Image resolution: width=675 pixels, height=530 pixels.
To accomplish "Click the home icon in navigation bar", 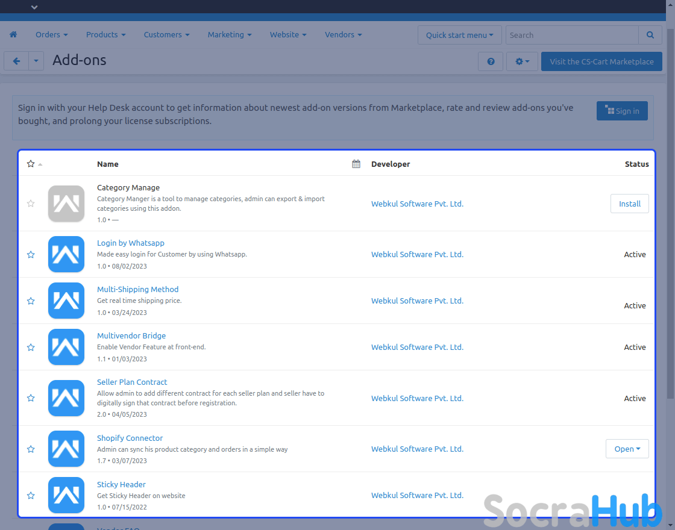I will 13,35.
